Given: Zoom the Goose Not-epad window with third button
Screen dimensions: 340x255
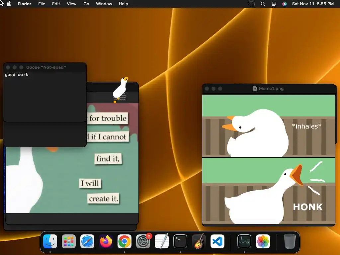Looking at the screenshot, I should coord(21,67).
